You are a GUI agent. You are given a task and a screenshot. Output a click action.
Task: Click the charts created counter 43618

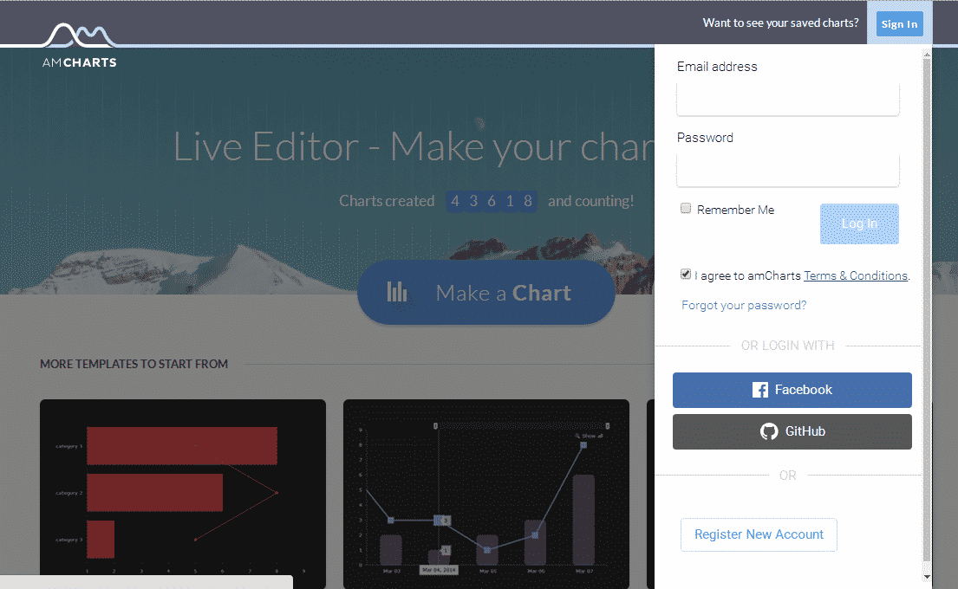pyautogui.click(x=492, y=201)
